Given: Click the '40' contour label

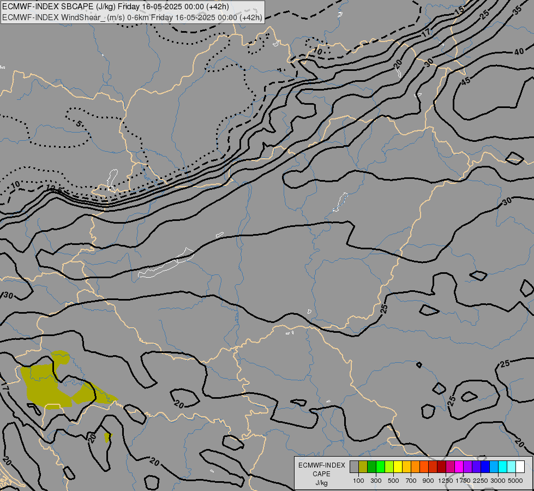Looking at the screenshot, I should click(x=519, y=52).
